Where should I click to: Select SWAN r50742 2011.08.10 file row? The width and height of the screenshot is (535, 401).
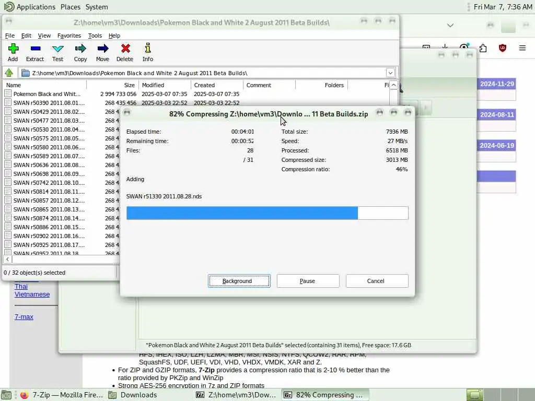tap(62, 182)
